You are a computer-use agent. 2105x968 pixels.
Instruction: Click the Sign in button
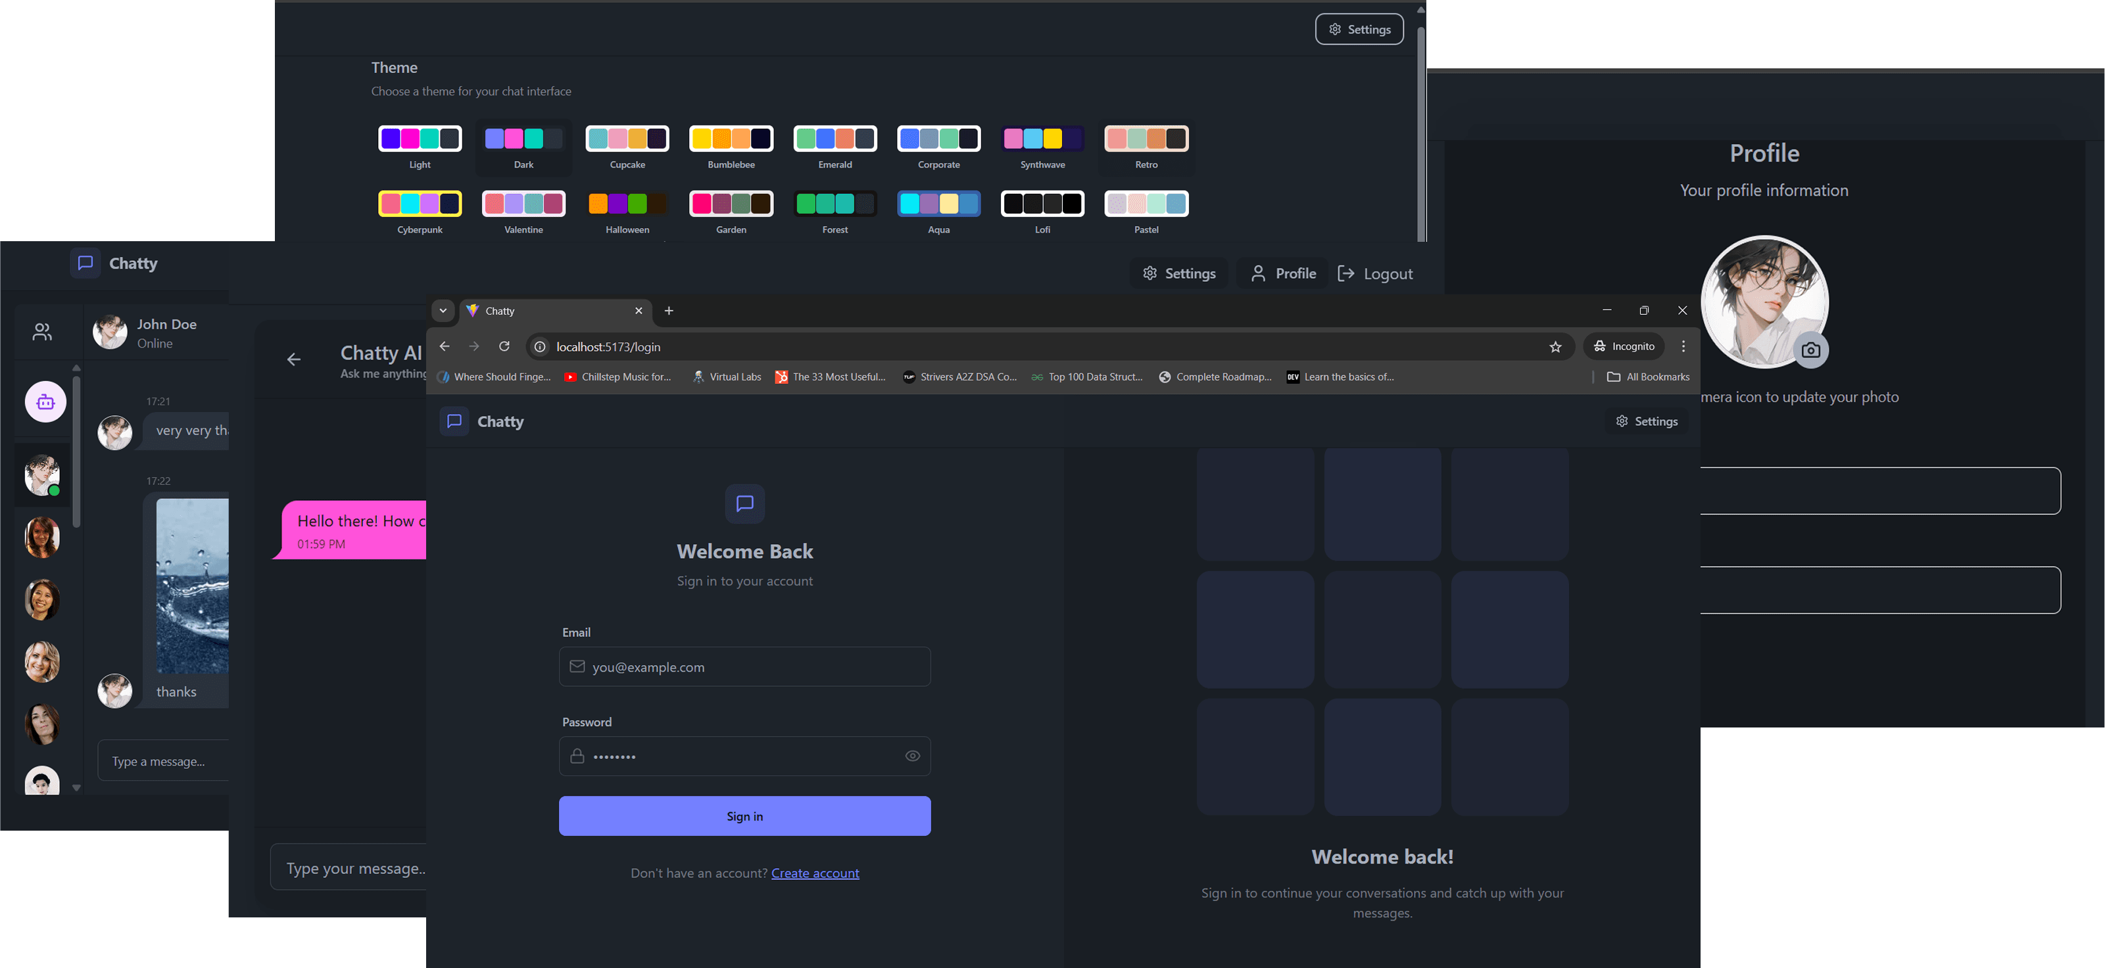744,816
